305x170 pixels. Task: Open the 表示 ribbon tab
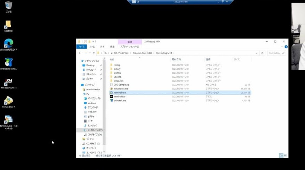(112, 47)
